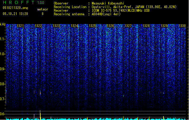Click the 1.1 frequency axis label
The image size is (189, 120).
pyautogui.click(x=2, y=39)
